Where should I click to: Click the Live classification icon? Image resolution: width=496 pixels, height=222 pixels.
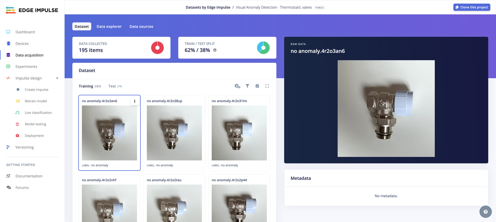coord(18,113)
